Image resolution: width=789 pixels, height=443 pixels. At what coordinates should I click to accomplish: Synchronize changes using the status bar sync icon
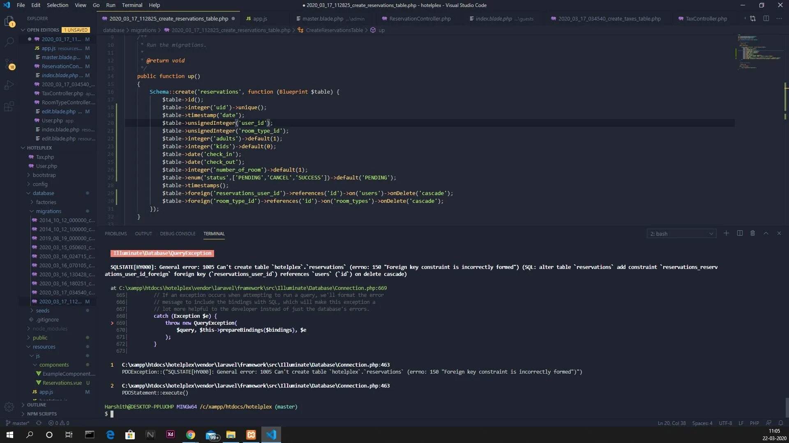click(x=39, y=423)
